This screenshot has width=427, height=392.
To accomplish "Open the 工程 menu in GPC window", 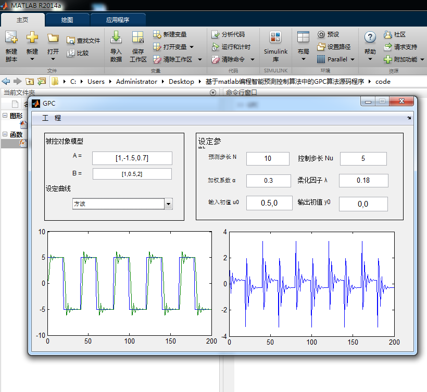I will click(x=52, y=118).
